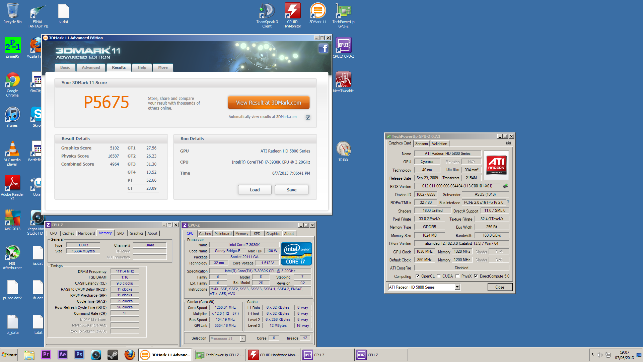Open Photoshop from the taskbar
The height and width of the screenshot is (362, 643).
click(x=79, y=355)
